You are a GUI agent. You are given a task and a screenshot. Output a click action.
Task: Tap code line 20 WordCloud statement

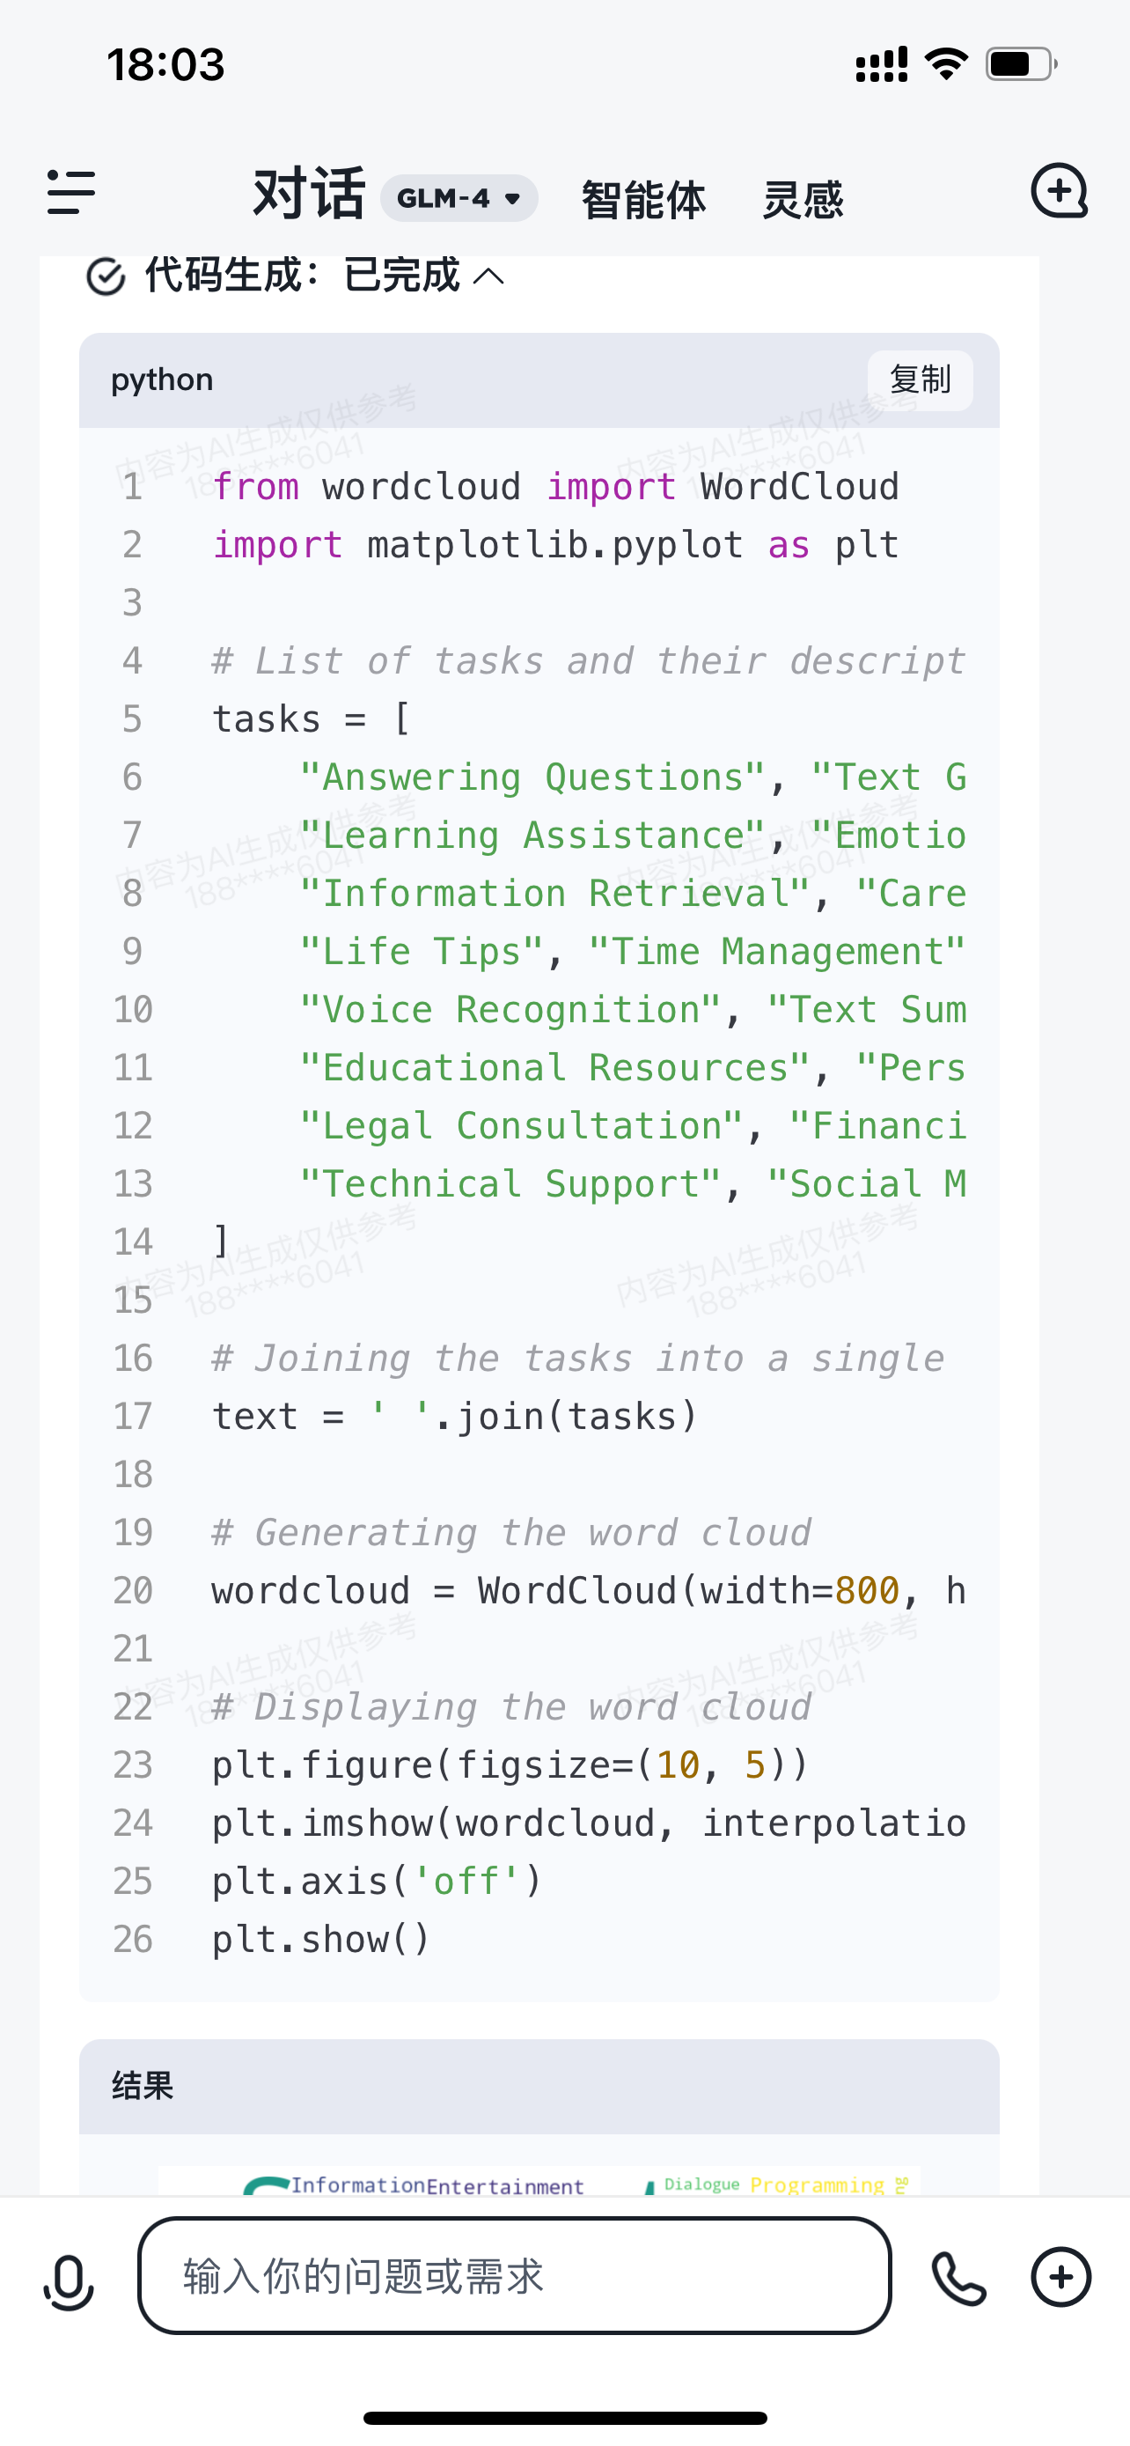tap(588, 1590)
